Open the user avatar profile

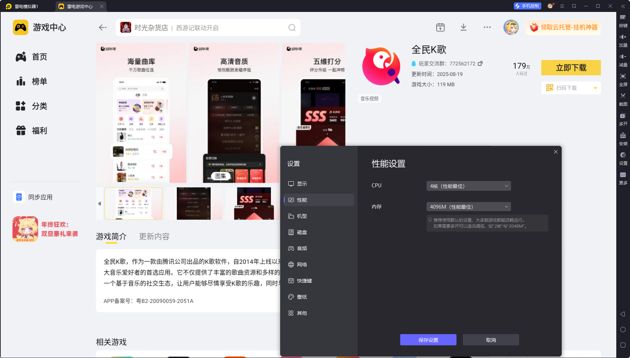511,27
